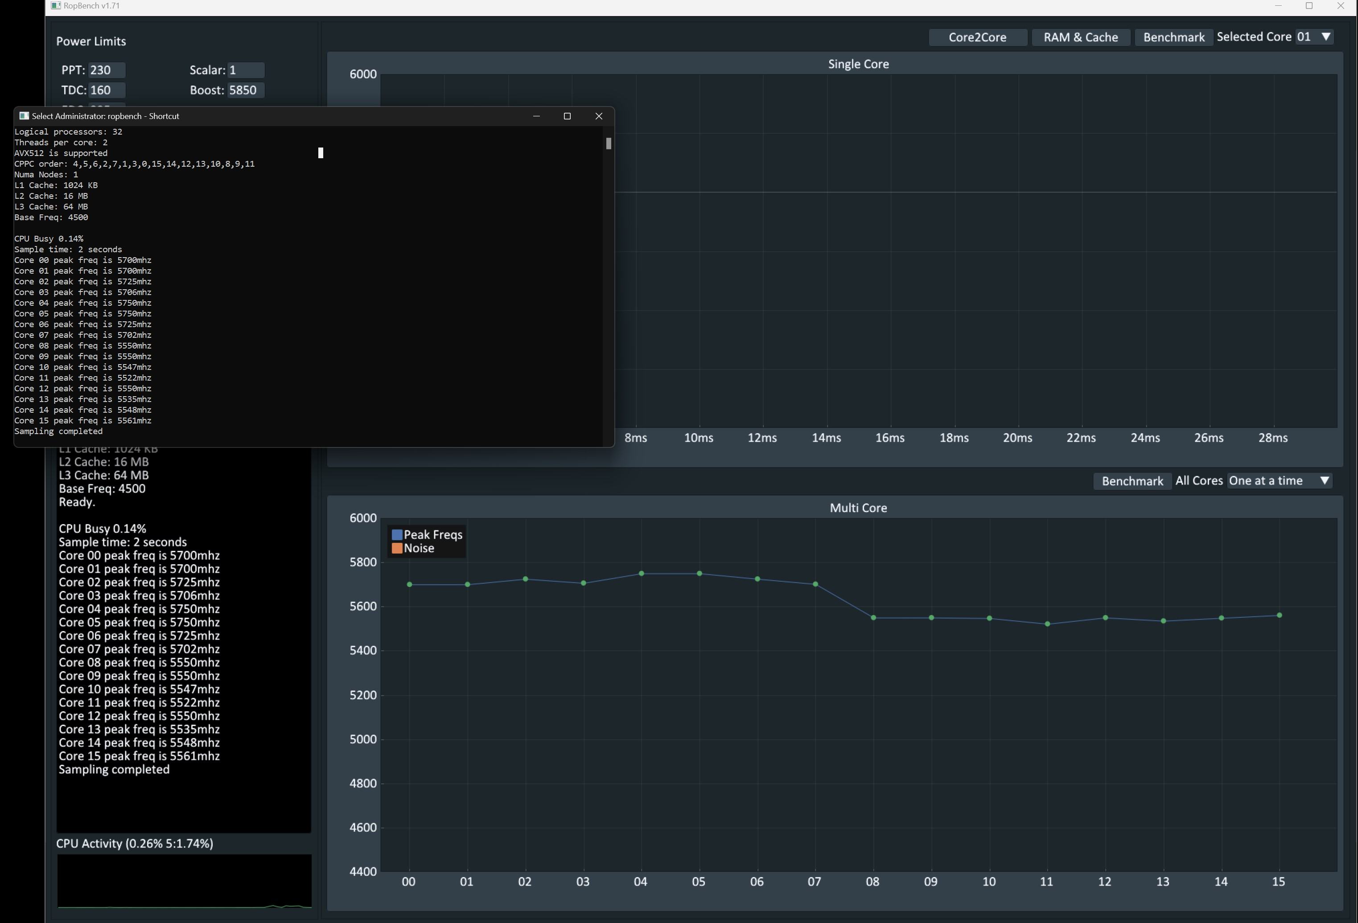This screenshot has width=1358, height=923.
Task: Expand the One at a time dropdown
Action: point(1279,481)
